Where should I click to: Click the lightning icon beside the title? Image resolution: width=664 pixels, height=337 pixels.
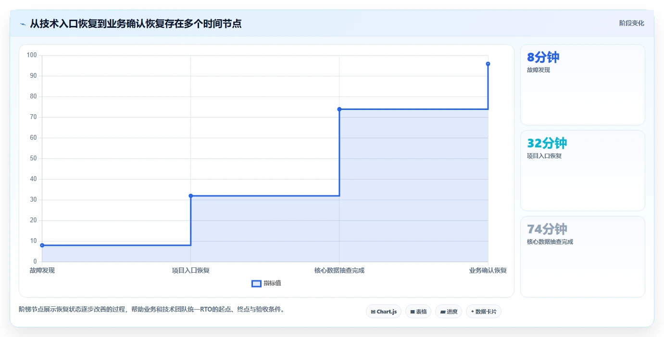click(x=23, y=24)
